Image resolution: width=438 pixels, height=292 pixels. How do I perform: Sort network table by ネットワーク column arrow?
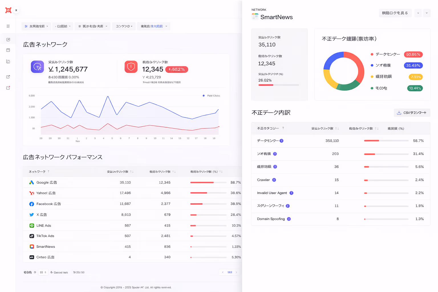tap(49, 171)
